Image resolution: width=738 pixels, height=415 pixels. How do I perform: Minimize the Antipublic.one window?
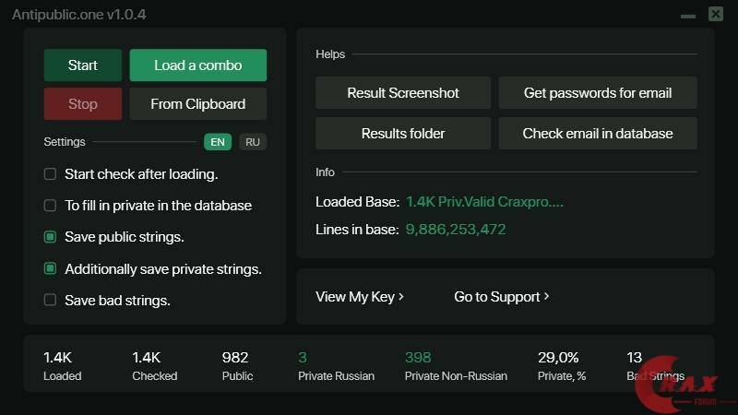pyautogui.click(x=688, y=16)
